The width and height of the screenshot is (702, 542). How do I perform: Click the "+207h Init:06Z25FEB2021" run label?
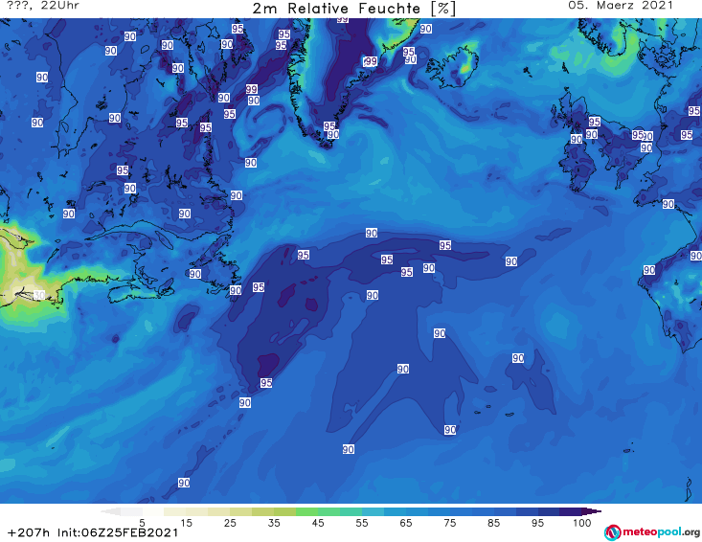93,532
